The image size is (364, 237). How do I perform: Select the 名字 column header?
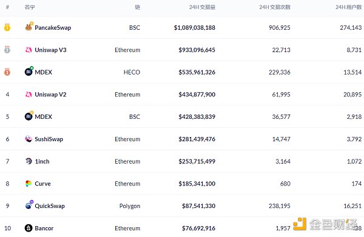click(30, 7)
